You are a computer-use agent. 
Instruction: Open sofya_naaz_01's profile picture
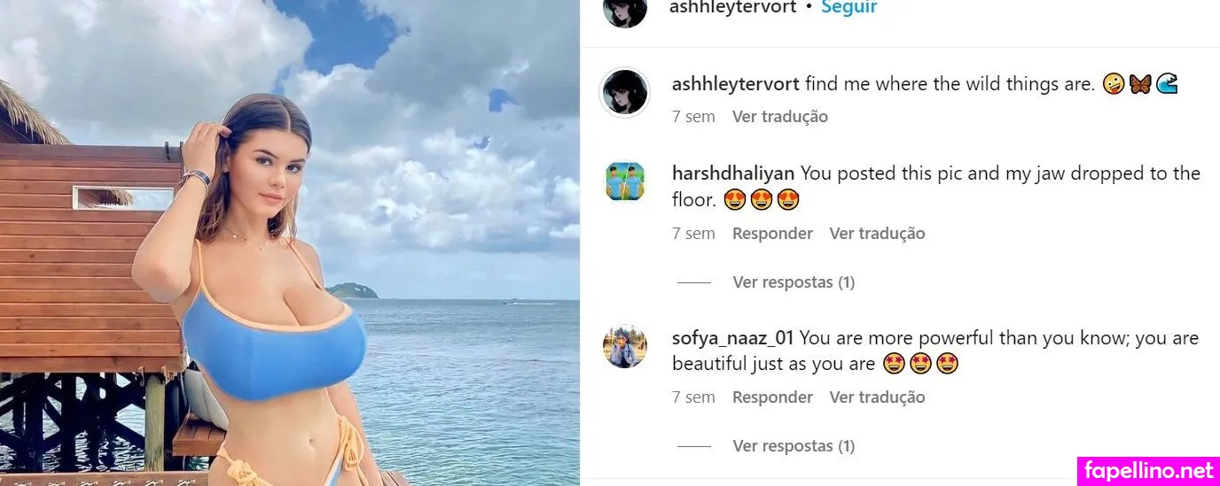coord(625,346)
